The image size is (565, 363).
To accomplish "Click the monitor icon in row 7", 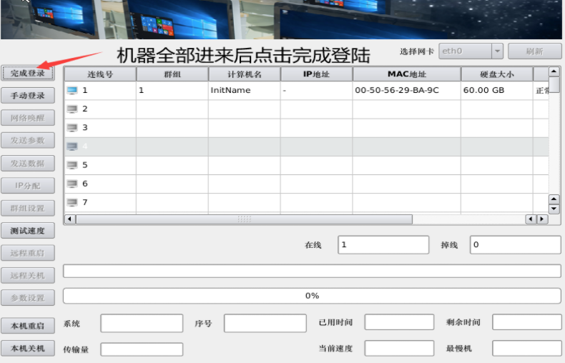I will [x=72, y=202].
